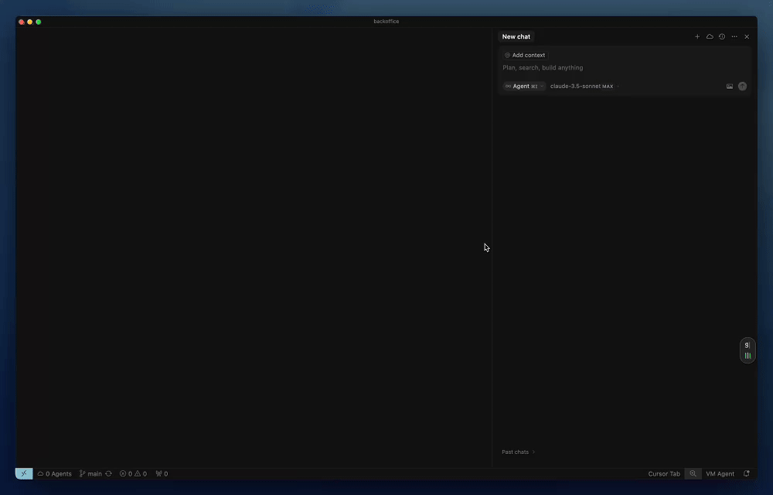Close the chat panel with the X icon
The image size is (773, 495).
pos(747,36)
